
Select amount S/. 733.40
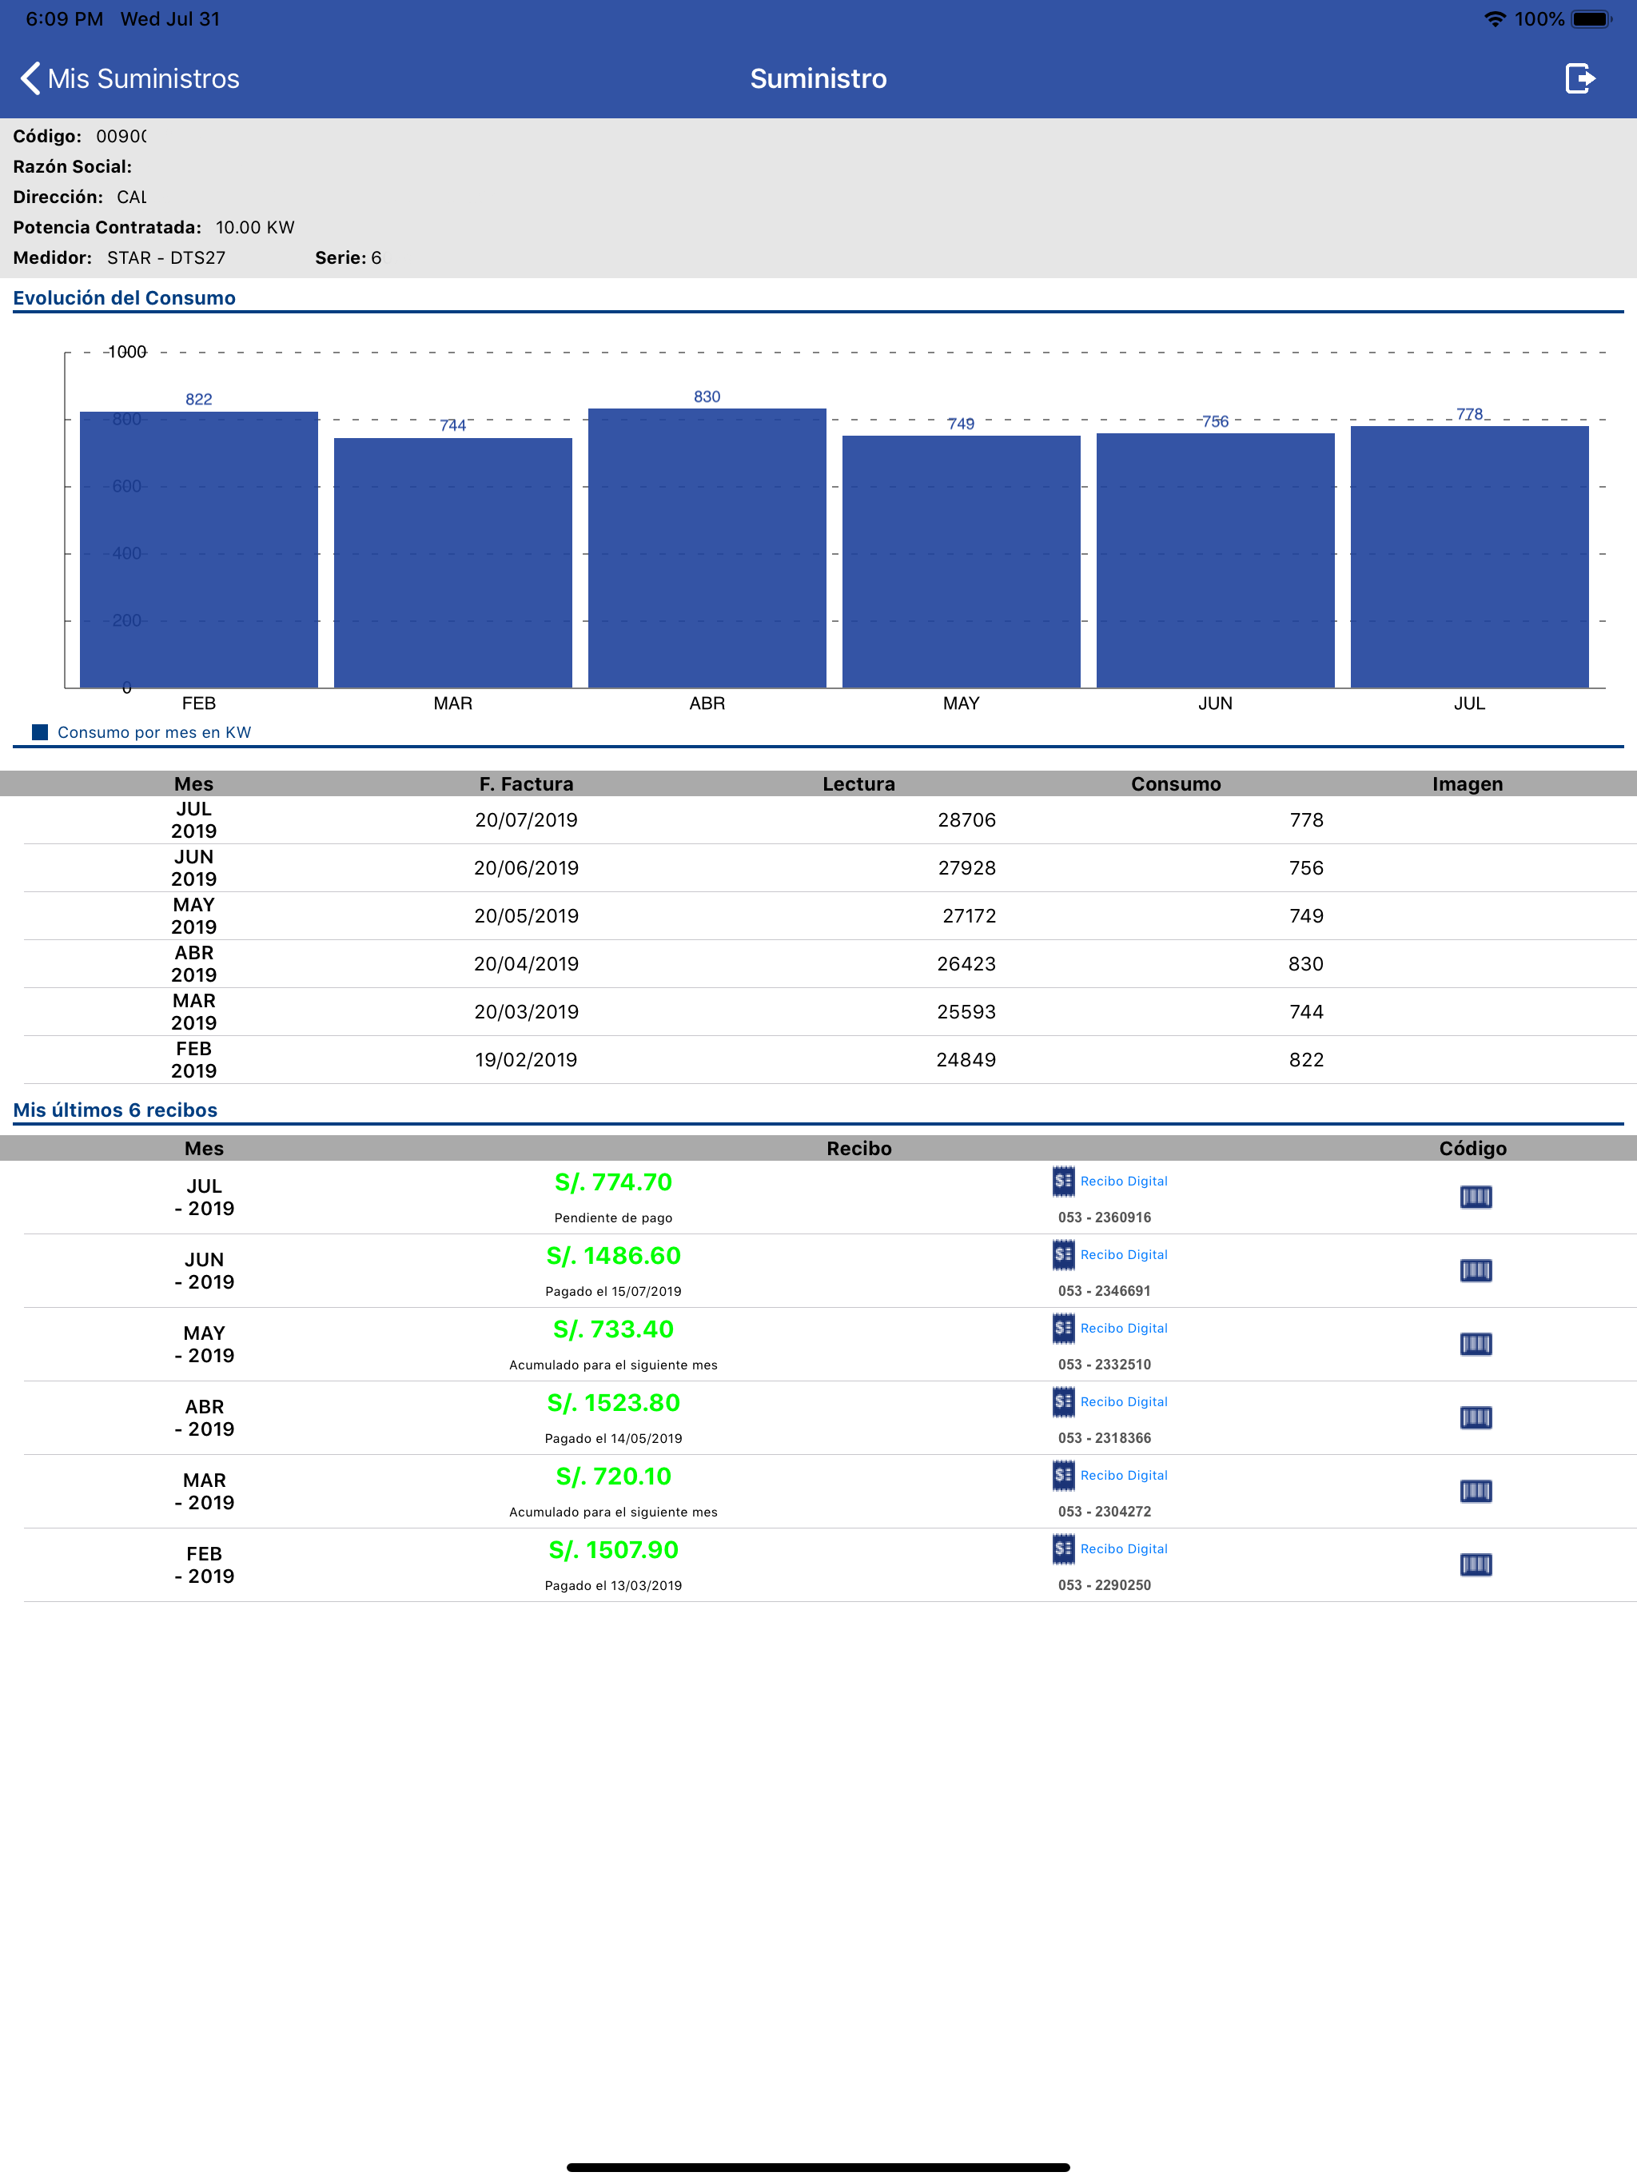[613, 1330]
